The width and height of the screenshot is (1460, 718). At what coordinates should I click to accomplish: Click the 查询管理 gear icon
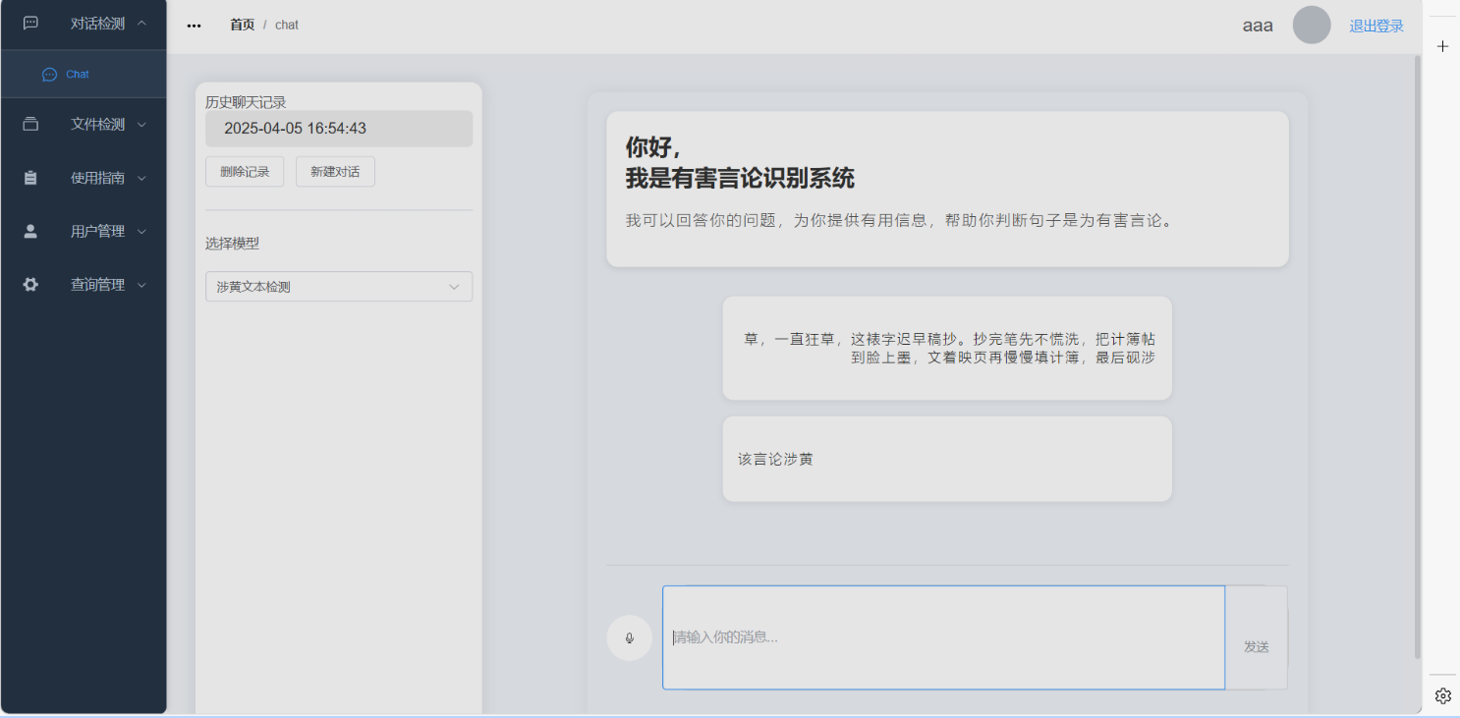pyautogui.click(x=30, y=285)
